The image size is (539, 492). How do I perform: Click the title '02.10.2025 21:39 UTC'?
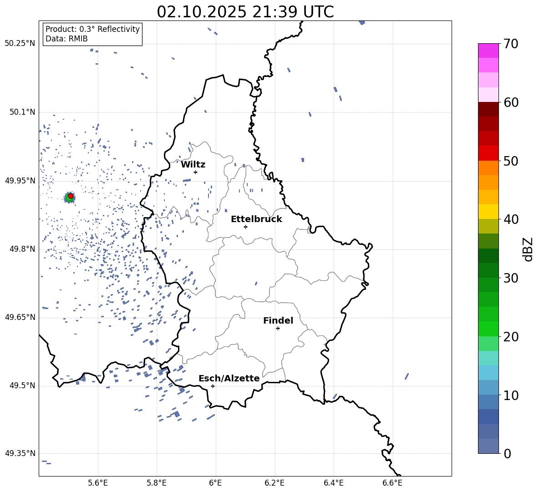pos(245,12)
